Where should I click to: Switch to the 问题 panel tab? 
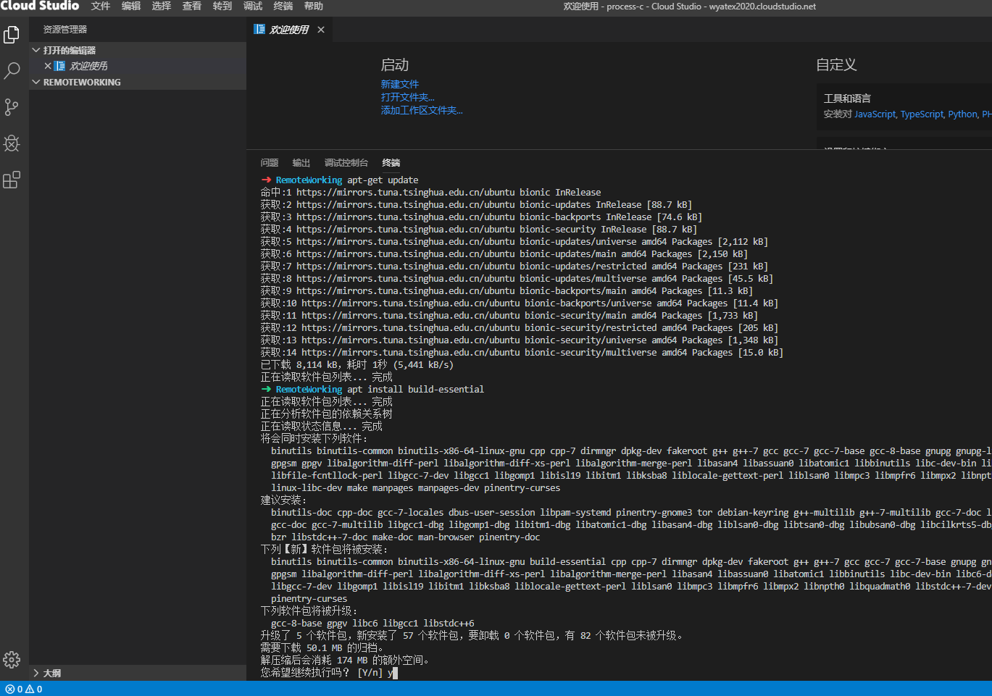pyautogui.click(x=270, y=163)
